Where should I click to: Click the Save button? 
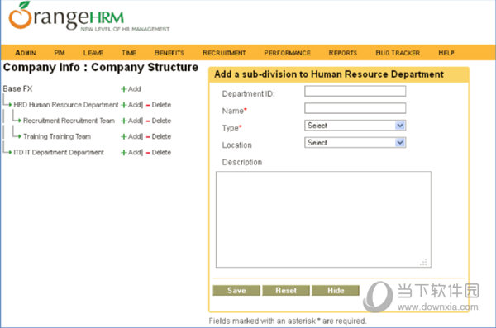coord(236,290)
